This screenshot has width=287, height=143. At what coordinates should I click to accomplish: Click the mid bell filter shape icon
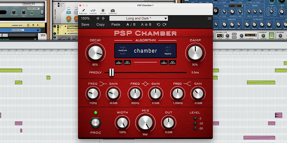145,84
